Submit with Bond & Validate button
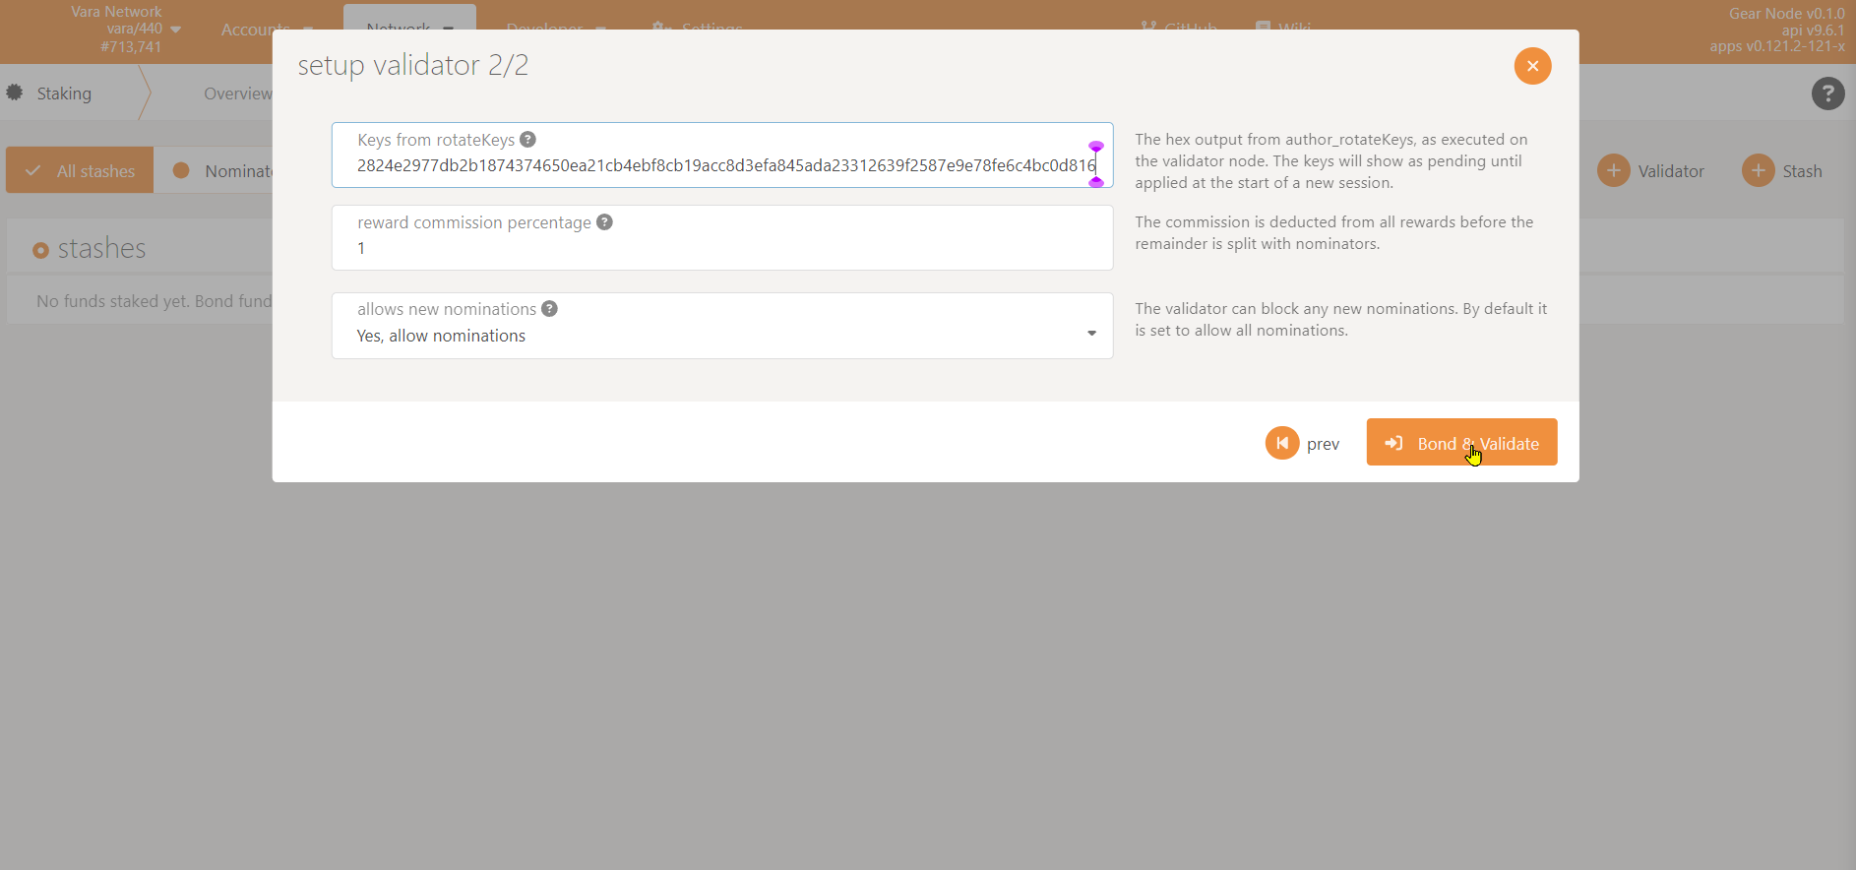 [x=1461, y=442]
